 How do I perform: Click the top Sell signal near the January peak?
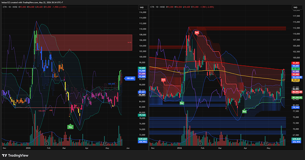pyautogui.click(x=197, y=32)
